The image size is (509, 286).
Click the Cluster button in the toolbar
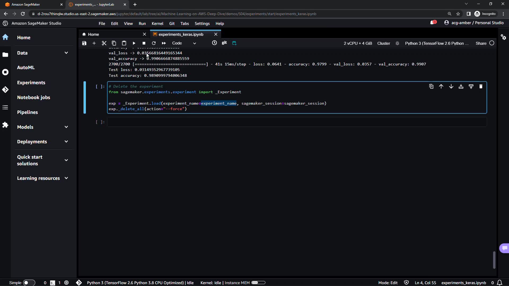point(383,43)
